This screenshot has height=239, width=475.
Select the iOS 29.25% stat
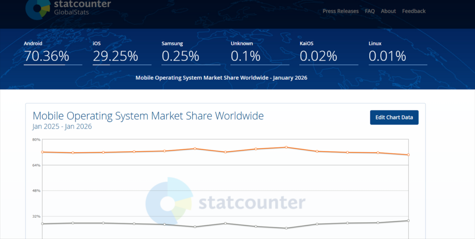coord(115,56)
